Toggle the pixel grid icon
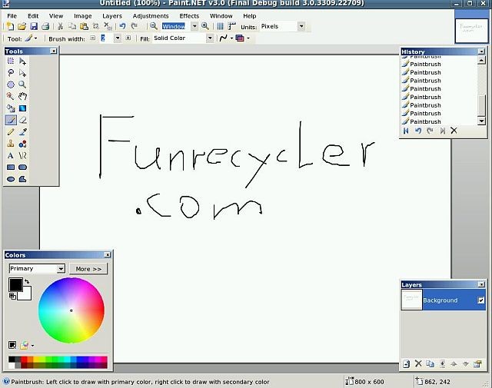Viewport: 492px width, 388px height. point(221,26)
